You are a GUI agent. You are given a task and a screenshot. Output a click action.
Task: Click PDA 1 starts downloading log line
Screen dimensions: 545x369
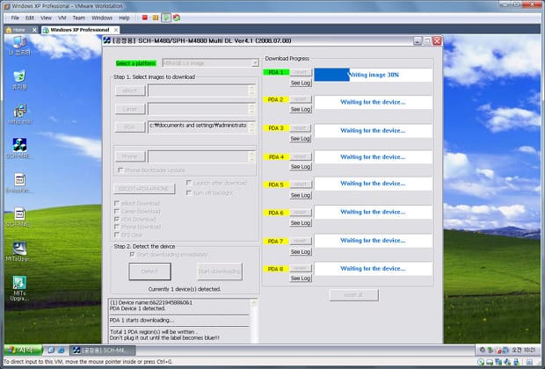click(x=142, y=320)
